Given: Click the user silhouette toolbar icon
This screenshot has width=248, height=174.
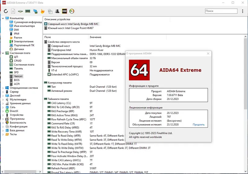Looking at the screenshot, I should coord(57,11).
